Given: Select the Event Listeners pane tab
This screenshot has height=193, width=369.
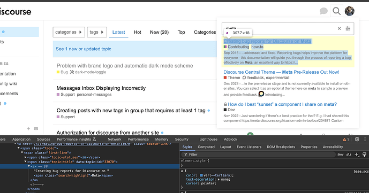Looking at the screenshot, I should point(249,147).
